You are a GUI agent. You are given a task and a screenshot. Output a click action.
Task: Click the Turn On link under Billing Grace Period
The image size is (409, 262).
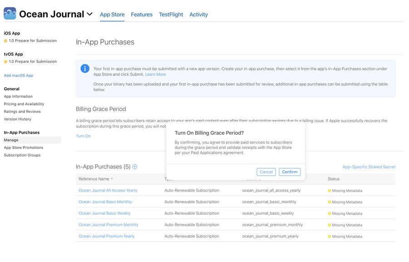pos(83,136)
